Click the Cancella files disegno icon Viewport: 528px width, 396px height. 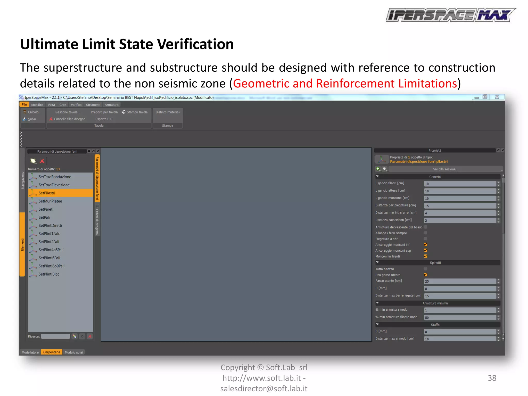click(x=51, y=119)
